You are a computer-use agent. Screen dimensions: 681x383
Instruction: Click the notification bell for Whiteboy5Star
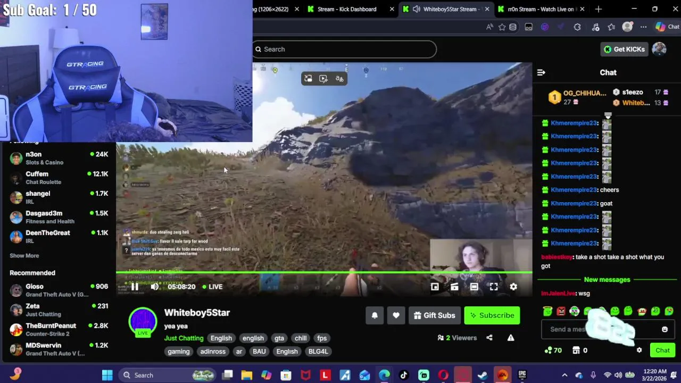(x=375, y=315)
